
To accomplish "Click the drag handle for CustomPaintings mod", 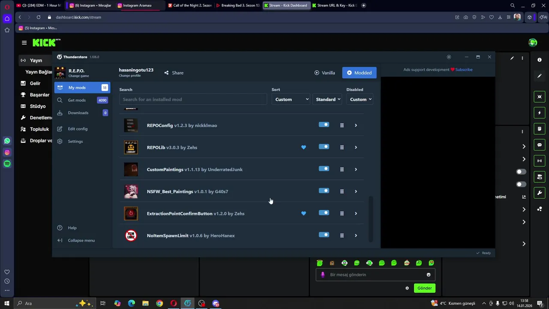I will [x=342, y=170].
